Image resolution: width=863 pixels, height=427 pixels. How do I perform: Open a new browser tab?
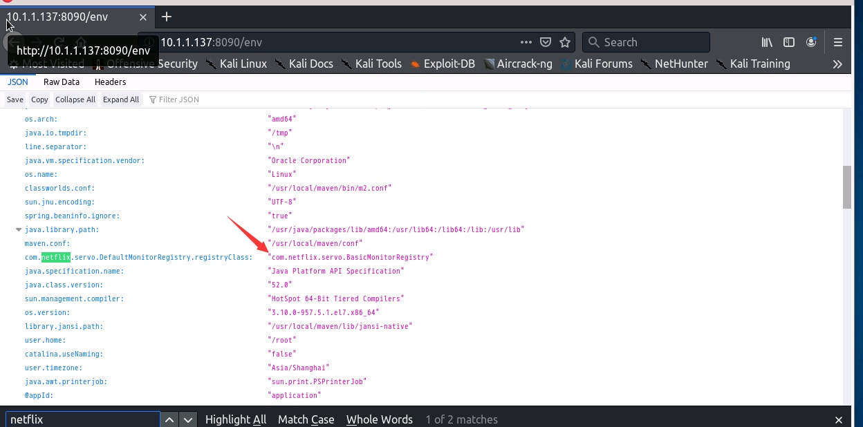(166, 17)
